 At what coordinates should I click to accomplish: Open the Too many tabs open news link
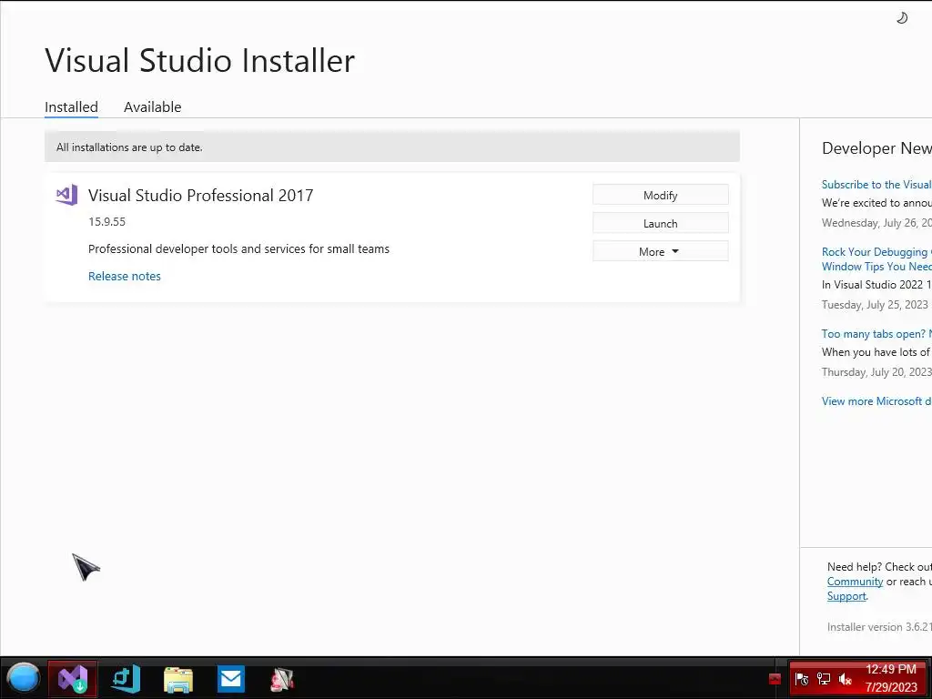point(876,333)
